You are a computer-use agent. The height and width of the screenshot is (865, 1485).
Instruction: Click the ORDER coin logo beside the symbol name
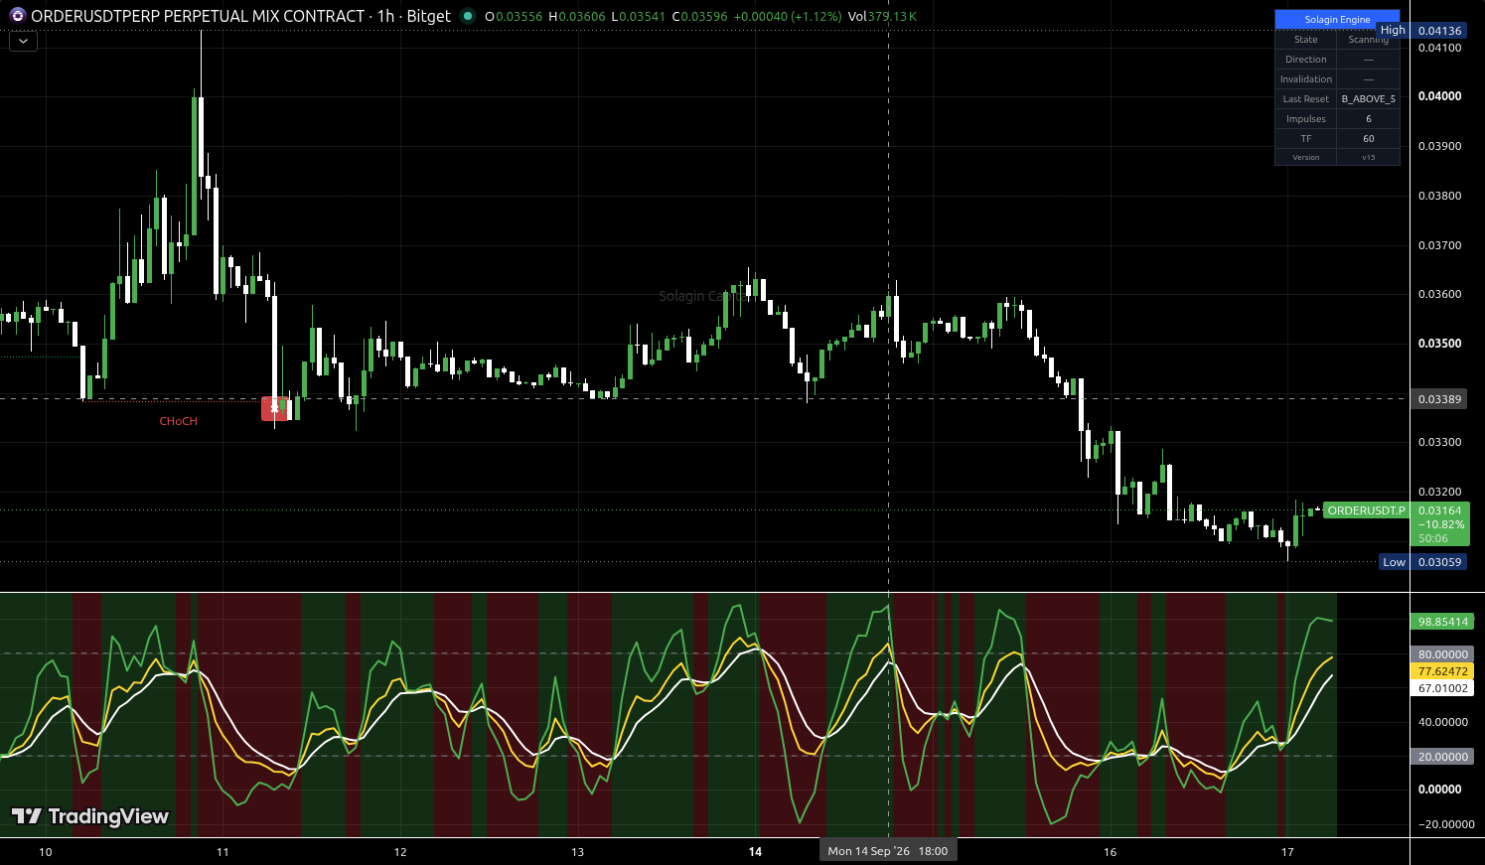[x=17, y=16]
